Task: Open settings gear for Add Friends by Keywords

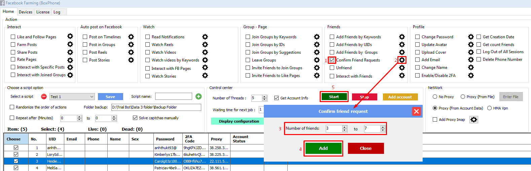Action: [x=402, y=37]
